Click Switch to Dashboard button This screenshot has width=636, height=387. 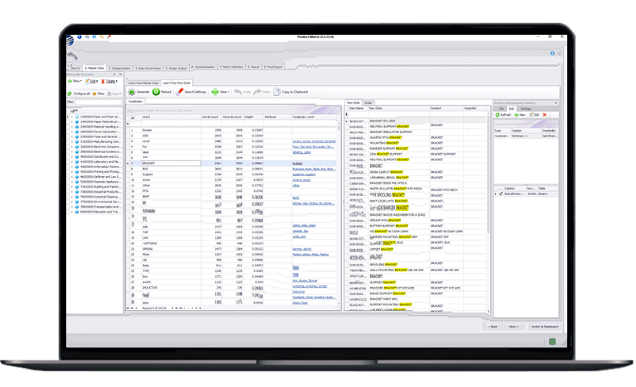tap(545, 327)
